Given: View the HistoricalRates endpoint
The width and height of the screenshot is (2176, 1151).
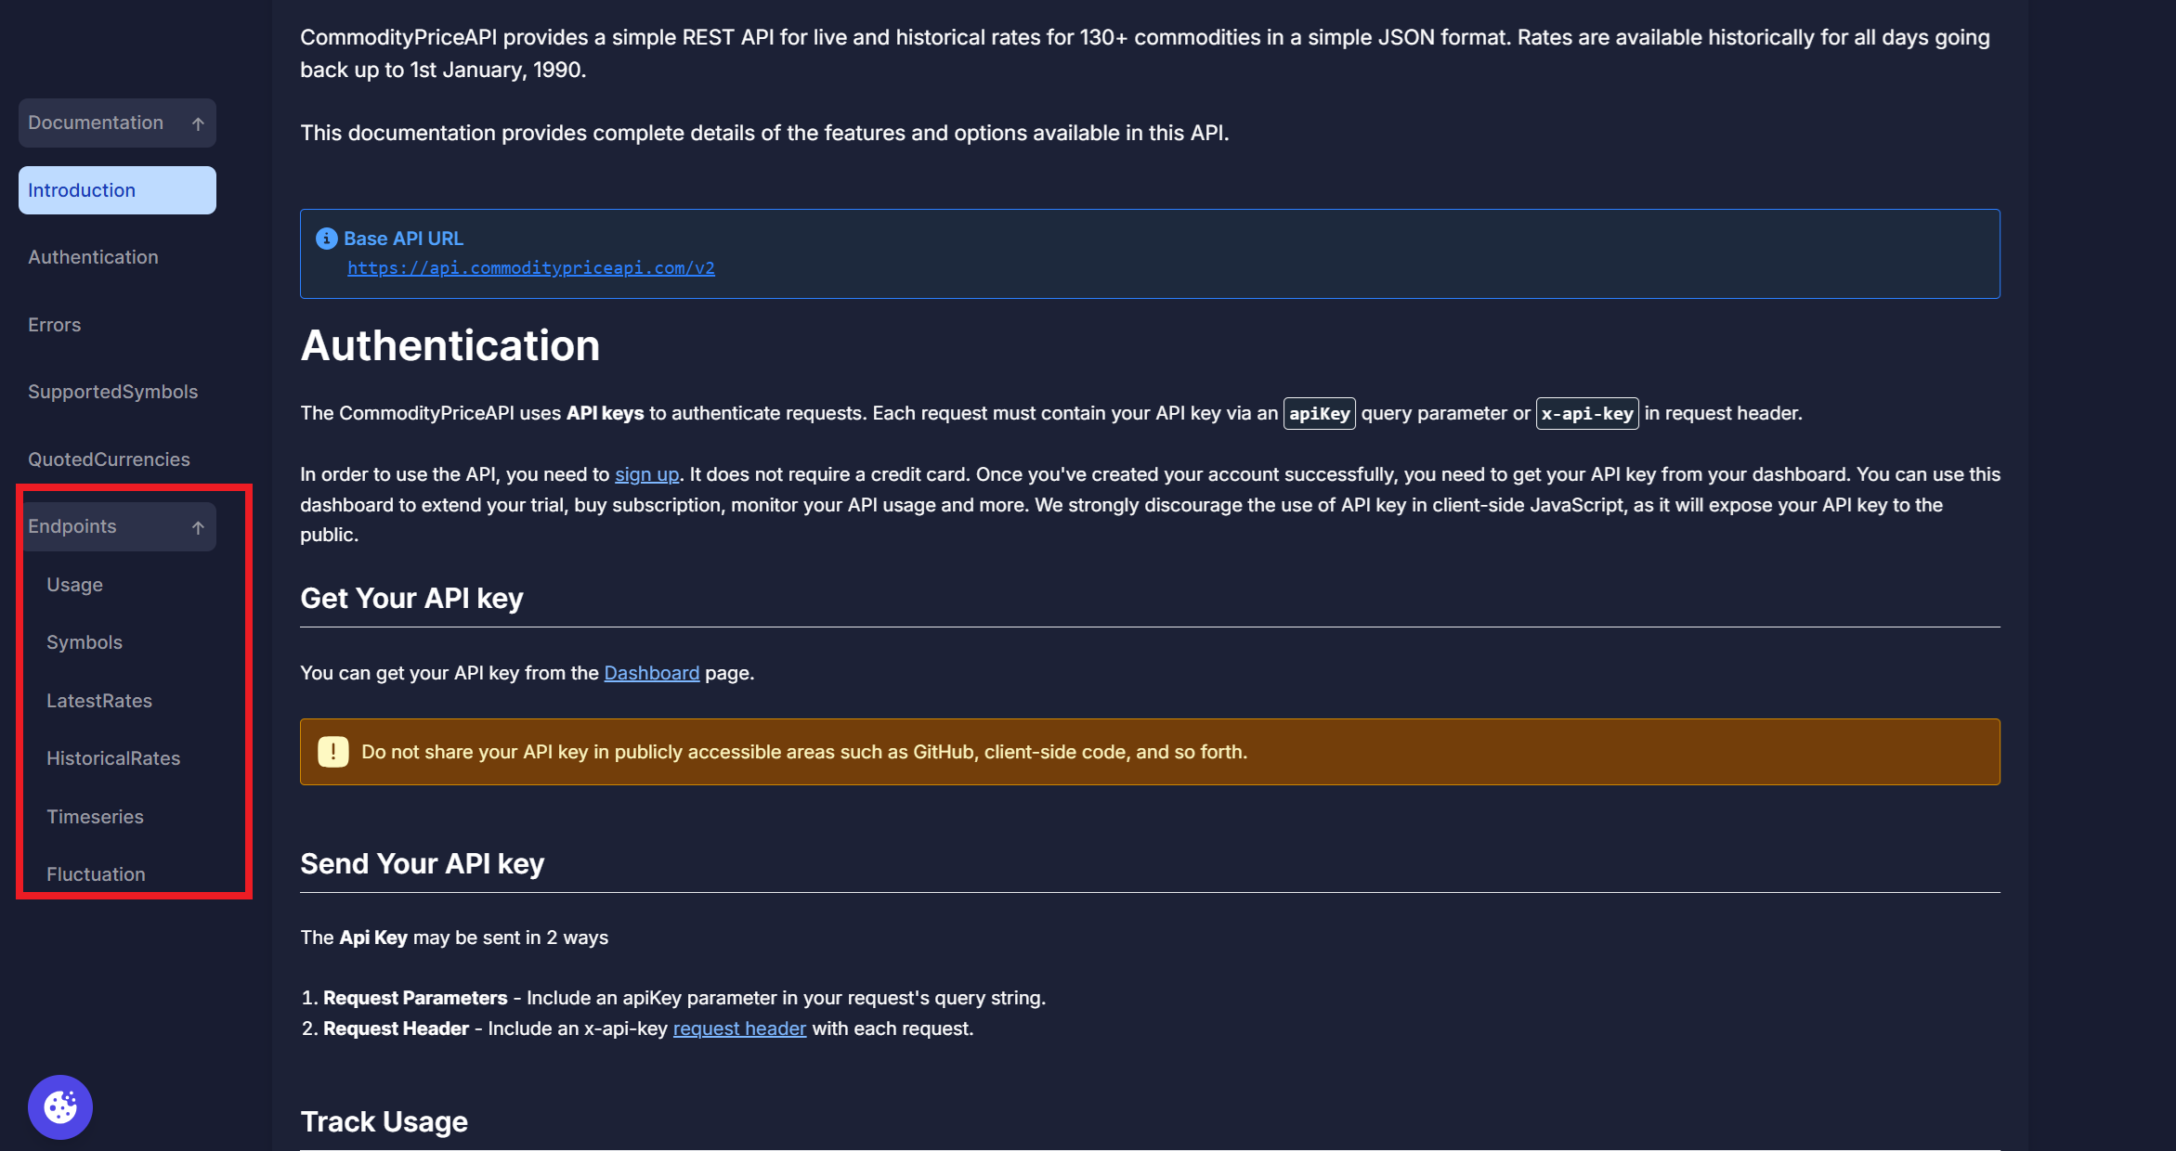Looking at the screenshot, I should (x=113, y=758).
